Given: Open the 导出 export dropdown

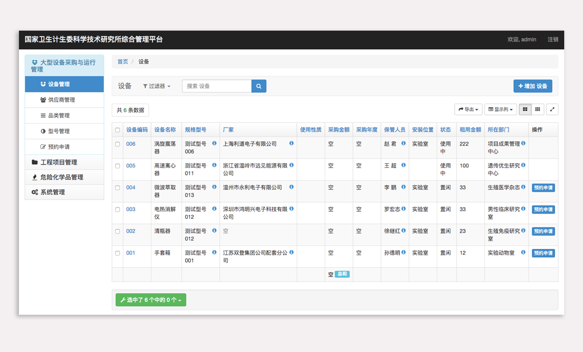Looking at the screenshot, I should [468, 109].
